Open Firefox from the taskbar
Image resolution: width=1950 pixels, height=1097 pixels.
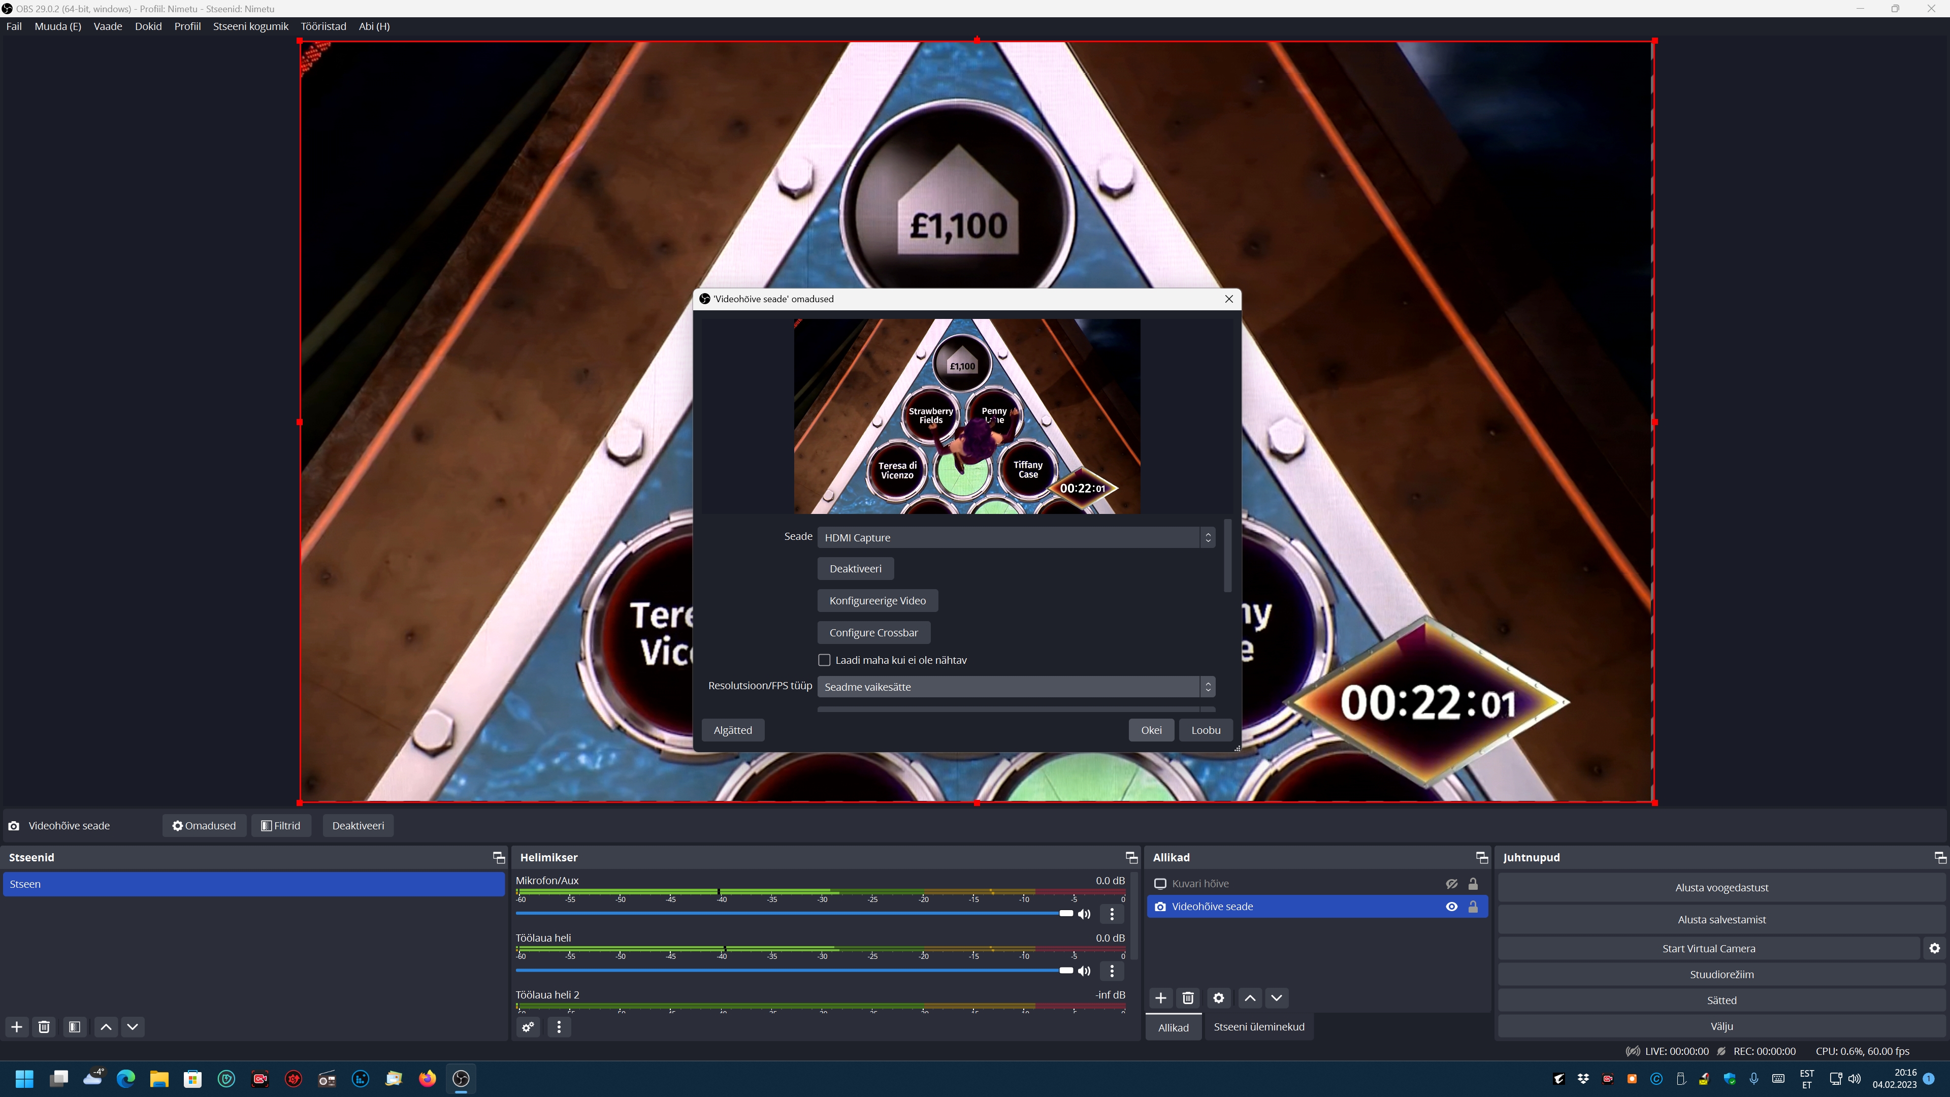pyautogui.click(x=428, y=1078)
